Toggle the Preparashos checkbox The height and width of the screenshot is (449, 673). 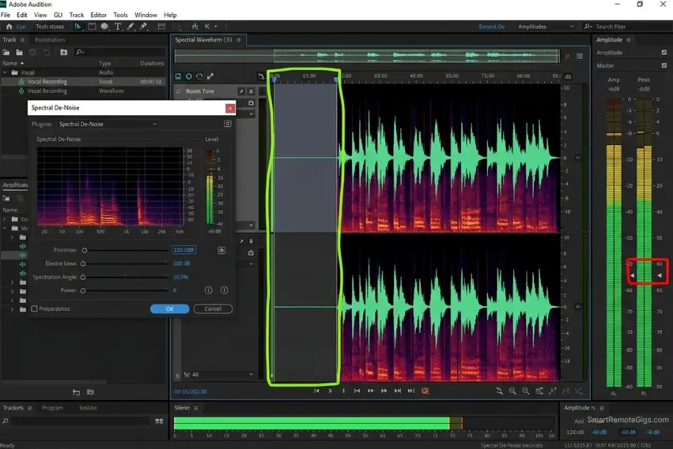[x=35, y=309]
